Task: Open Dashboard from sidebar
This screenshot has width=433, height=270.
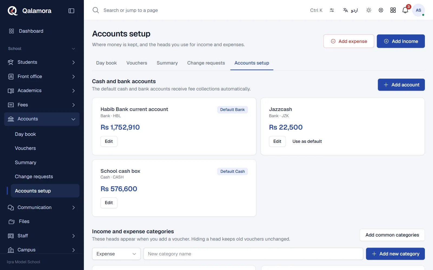Action: (x=42, y=31)
